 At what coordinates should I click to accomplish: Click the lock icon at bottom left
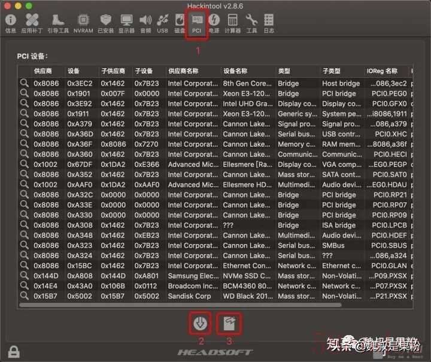point(14,352)
